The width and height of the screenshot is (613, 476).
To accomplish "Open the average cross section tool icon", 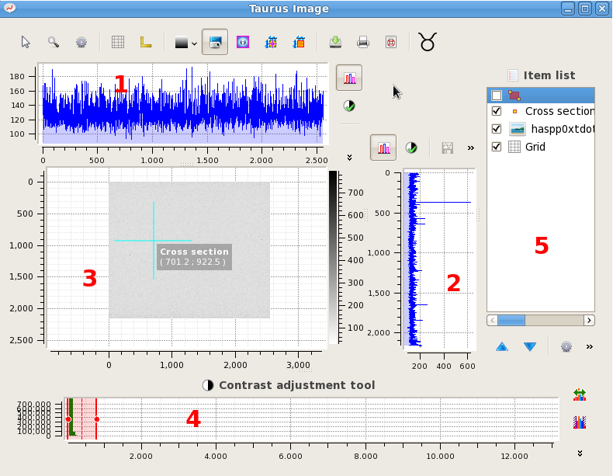I will click(299, 42).
